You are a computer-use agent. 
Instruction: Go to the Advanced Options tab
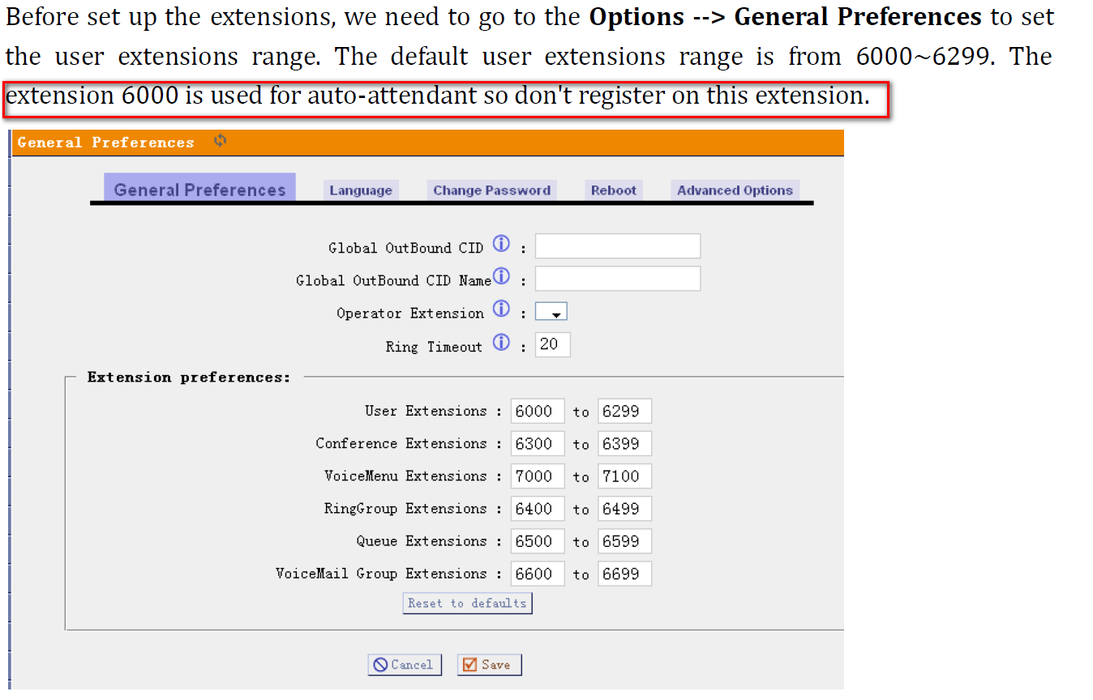coord(735,190)
